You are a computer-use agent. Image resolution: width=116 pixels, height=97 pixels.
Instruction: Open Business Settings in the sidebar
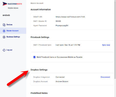[13, 37]
